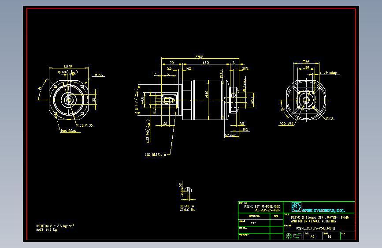Select the MASS 14.5 kg note
Image resolution: width=382 pixels, height=248 pixels.
47,230
